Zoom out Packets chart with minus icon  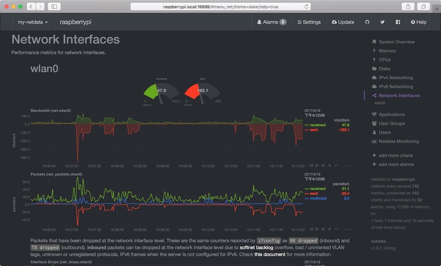point(336,229)
